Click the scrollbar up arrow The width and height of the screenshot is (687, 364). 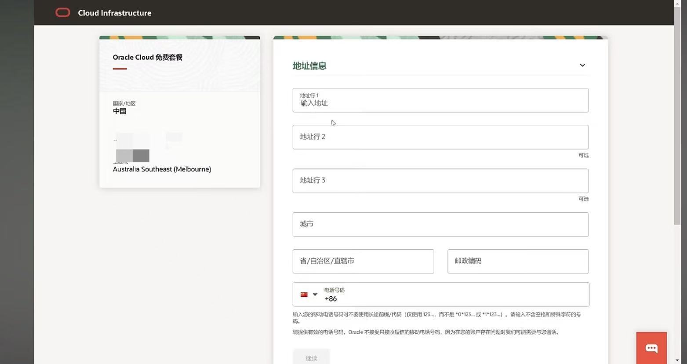(x=677, y=3)
